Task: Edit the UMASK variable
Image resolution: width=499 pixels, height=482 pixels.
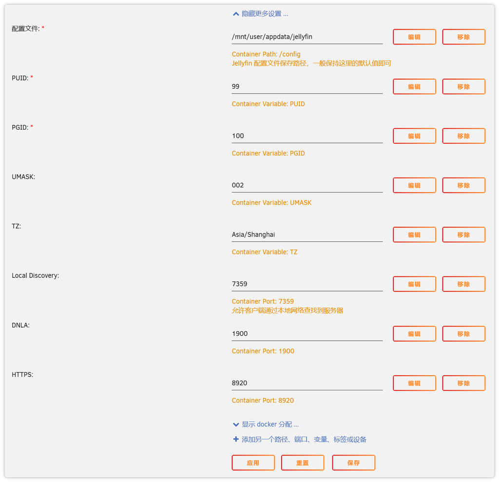Action: (414, 185)
